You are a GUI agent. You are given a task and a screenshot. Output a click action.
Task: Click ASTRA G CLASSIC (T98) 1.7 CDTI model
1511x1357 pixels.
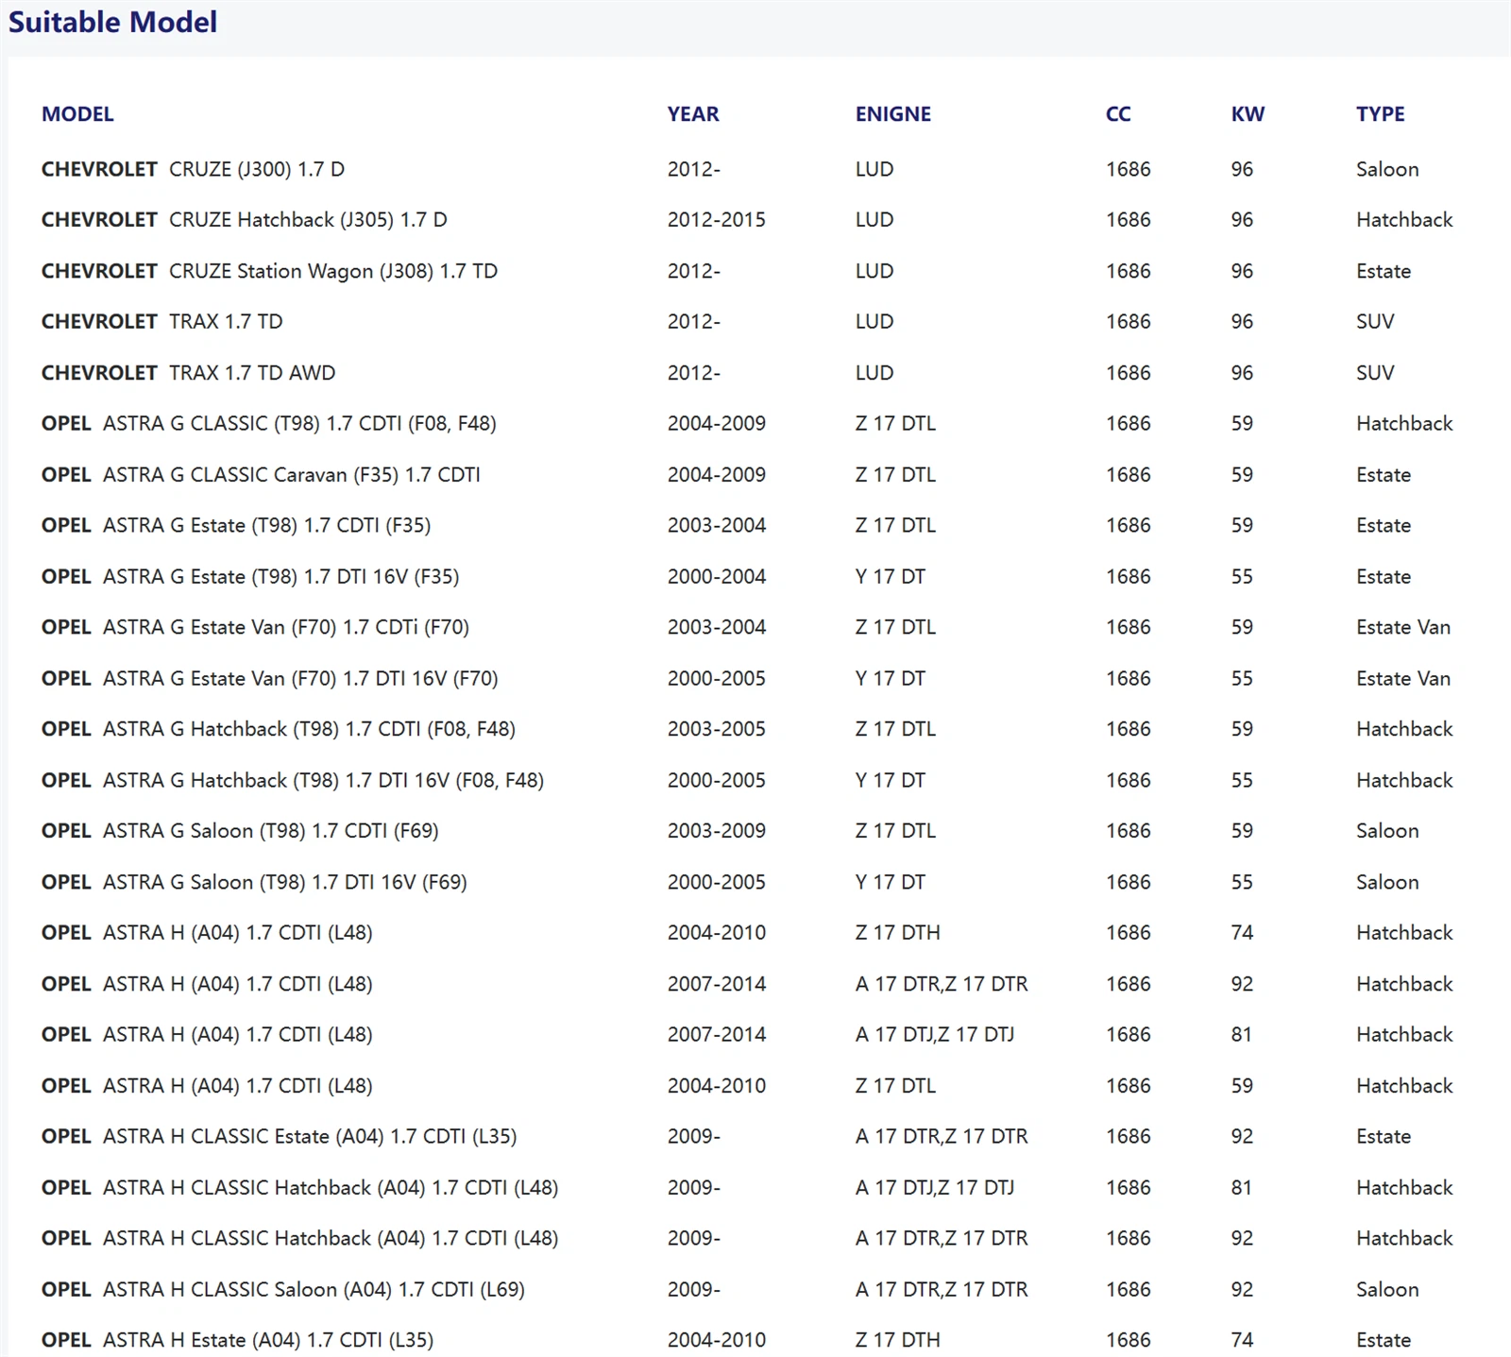pos(299,424)
